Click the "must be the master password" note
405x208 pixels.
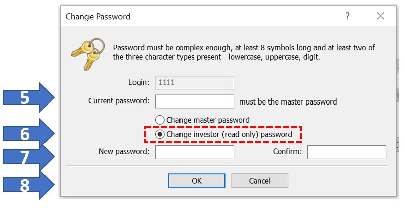coord(288,102)
